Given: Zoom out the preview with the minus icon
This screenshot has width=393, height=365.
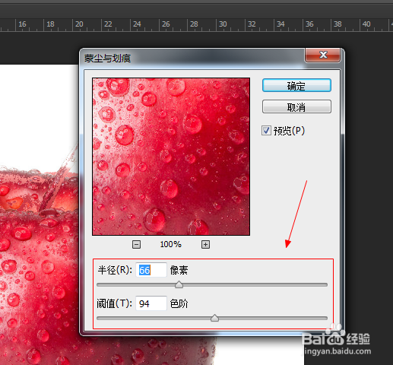Looking at the screenshot, I should point(136,245).
